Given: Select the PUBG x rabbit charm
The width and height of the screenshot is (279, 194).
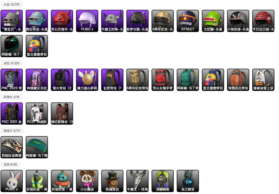Looking at the screenshot, I should [x=12, y=181].
